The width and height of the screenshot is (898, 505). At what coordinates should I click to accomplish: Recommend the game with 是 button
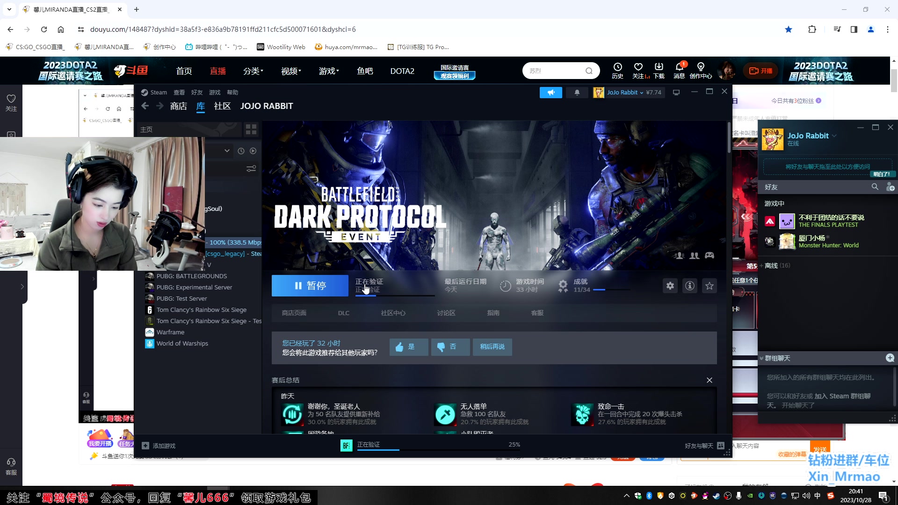[408, 347]
